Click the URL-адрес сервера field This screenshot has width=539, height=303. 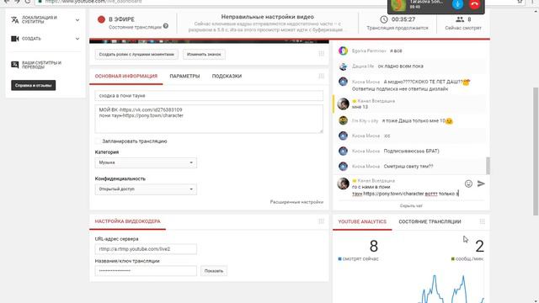coord(146,249)
